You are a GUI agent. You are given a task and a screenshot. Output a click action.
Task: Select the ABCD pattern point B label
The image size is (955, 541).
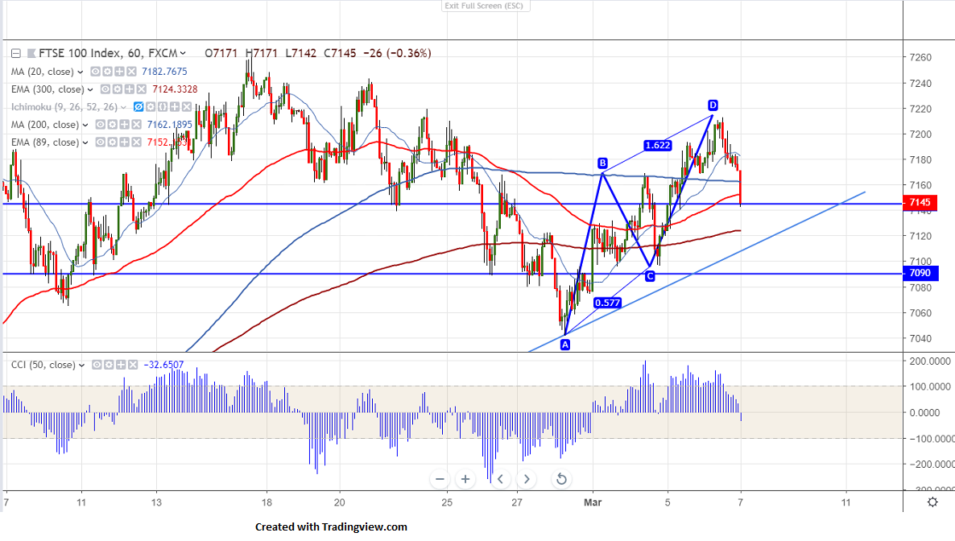click(x=602, y=163)
